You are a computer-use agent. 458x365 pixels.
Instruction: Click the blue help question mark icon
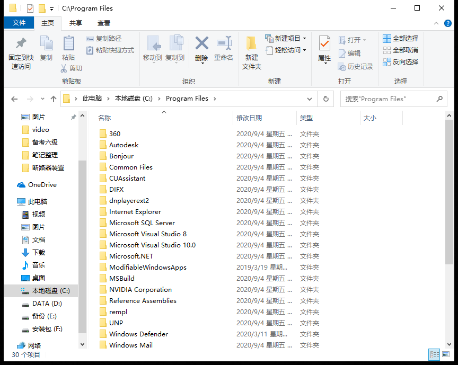click(x=448, y=23)
